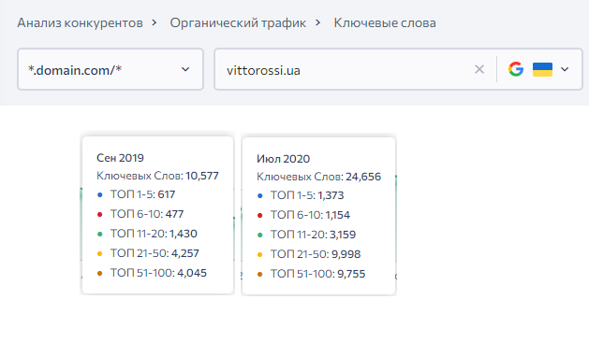This screenshot has height=357, width=589.
Task: Click green legend dot beside ТОП 11-20: 3,159
Action: click(x=259, y=235)
